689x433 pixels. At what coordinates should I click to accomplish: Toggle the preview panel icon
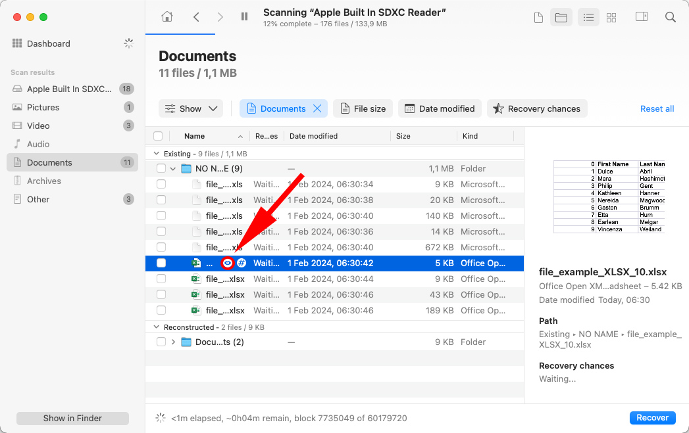click(x=641, y=17)
